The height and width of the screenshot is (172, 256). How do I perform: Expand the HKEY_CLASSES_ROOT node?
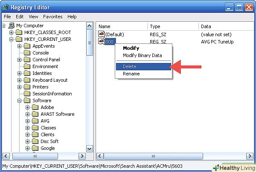11,33
